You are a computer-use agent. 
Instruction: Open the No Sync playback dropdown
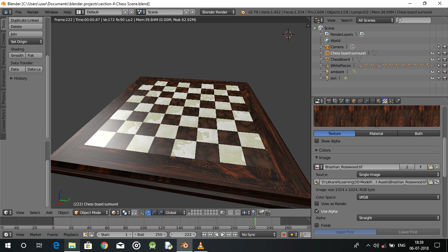coord(258,235)
